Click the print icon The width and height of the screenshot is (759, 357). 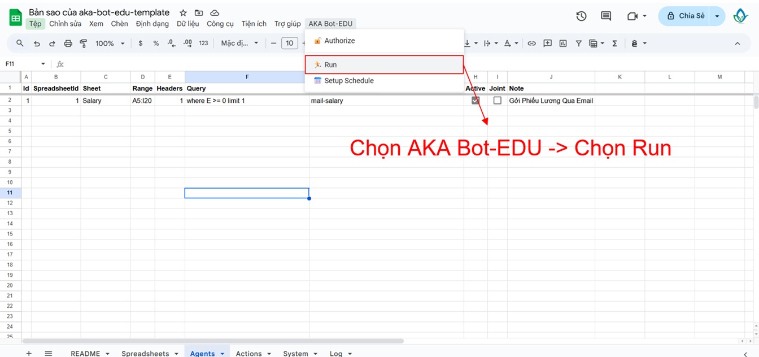point(68,43)
